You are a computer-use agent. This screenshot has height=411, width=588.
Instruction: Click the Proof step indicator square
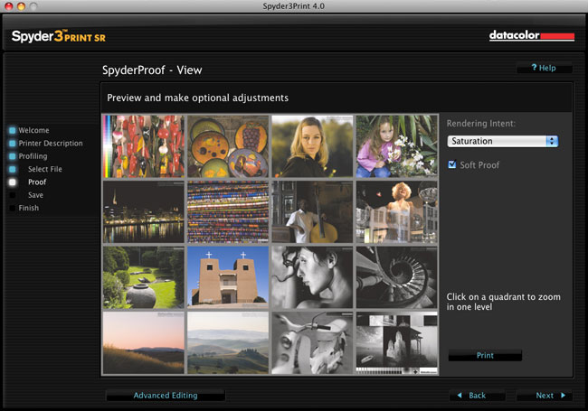pyautogui.click(x=13, y=182)
